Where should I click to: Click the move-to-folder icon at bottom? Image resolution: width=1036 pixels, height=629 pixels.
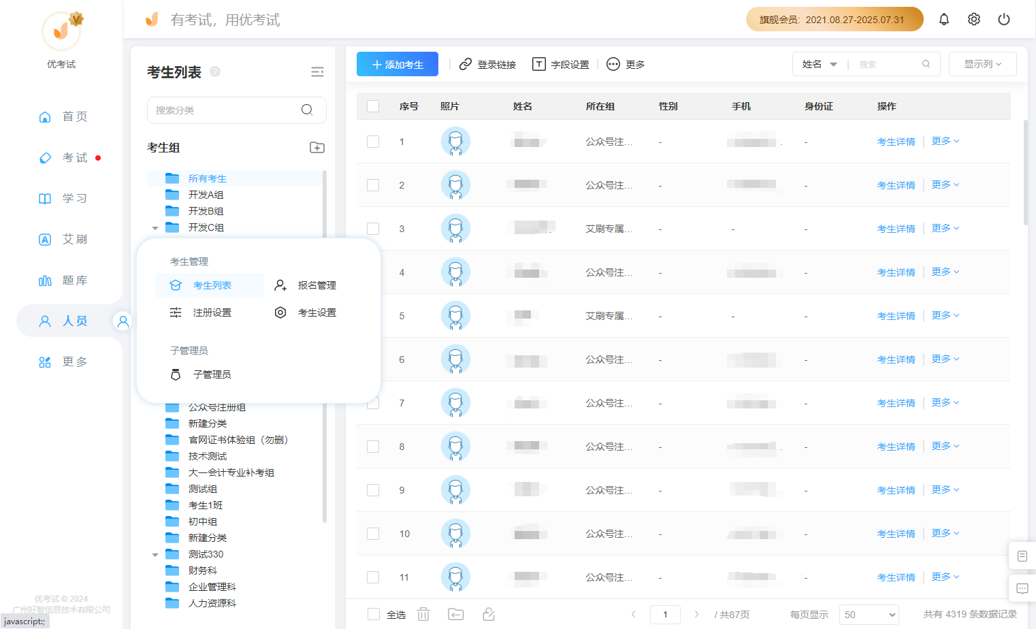pos(456,614)
